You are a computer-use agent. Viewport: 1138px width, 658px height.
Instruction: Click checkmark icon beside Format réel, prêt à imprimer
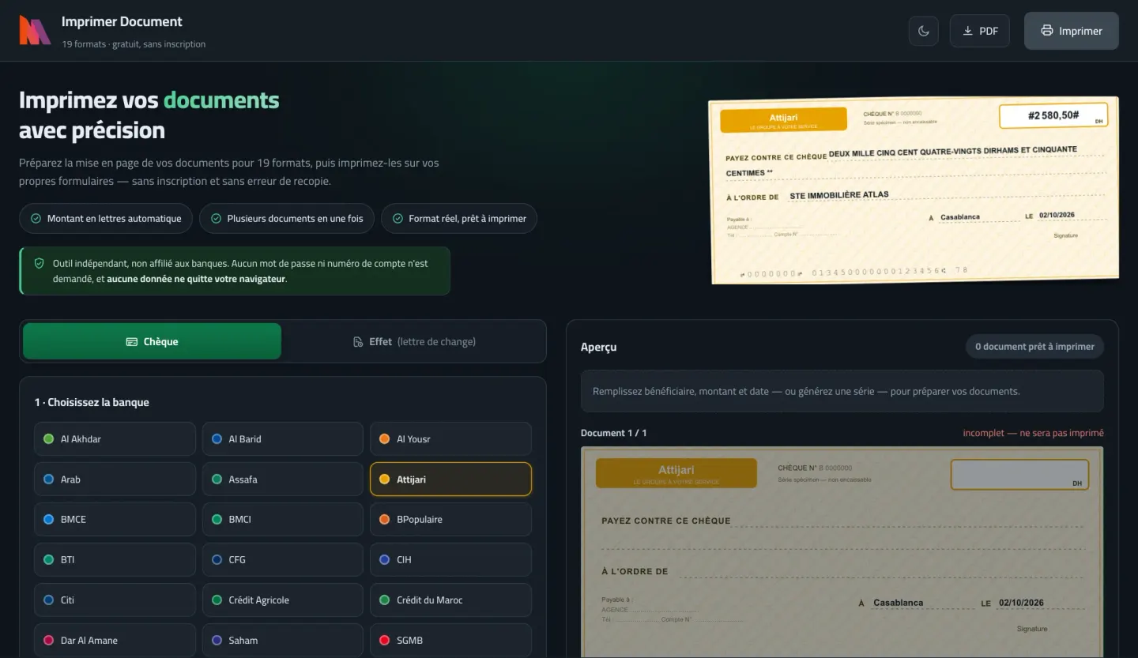(x=398, y=218)
